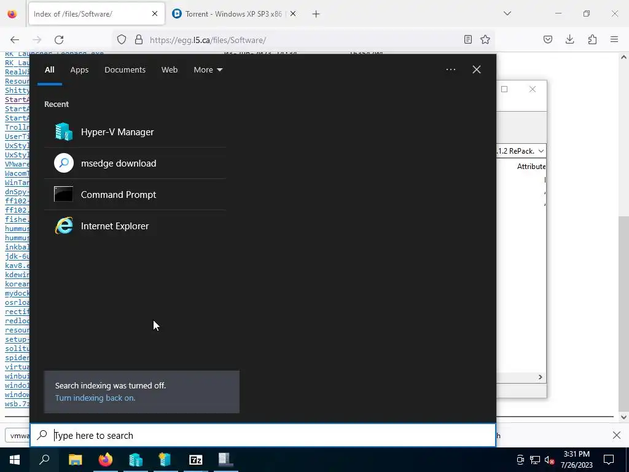Viewport: 629px width, 472px height.
Task: Open the Firefox extensions menu
Action: click(x=592, y=39)
